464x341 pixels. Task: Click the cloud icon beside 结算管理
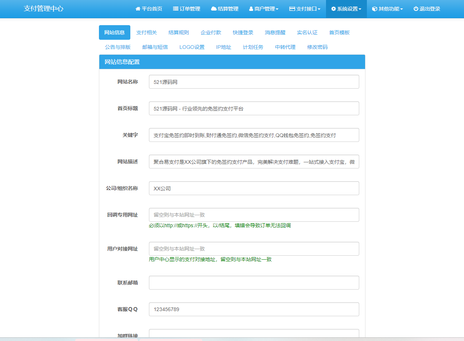tap(214, 9)
